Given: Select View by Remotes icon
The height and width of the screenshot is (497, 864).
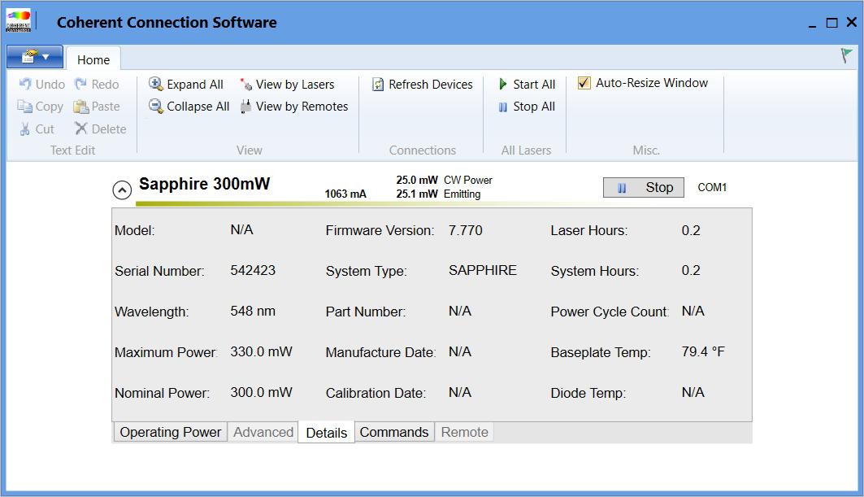Looking at the screenshot, I should (x=246, y=107).
